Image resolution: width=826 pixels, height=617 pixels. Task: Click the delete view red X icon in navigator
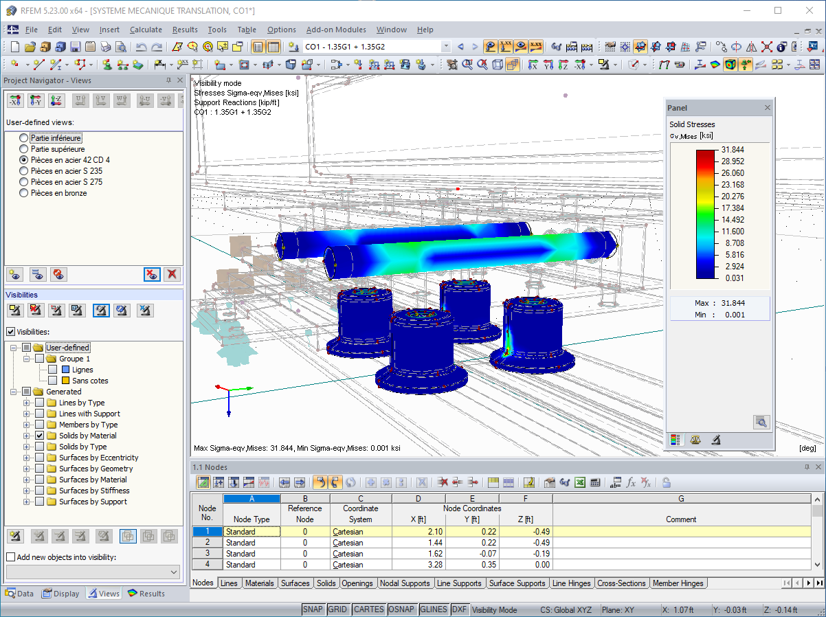(172, 275)
